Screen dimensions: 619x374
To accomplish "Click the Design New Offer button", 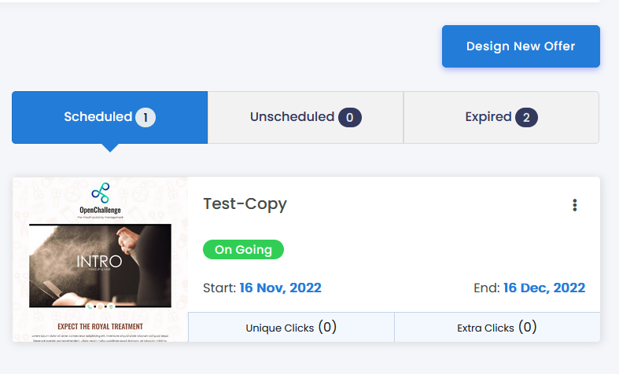I will point(521,46).
